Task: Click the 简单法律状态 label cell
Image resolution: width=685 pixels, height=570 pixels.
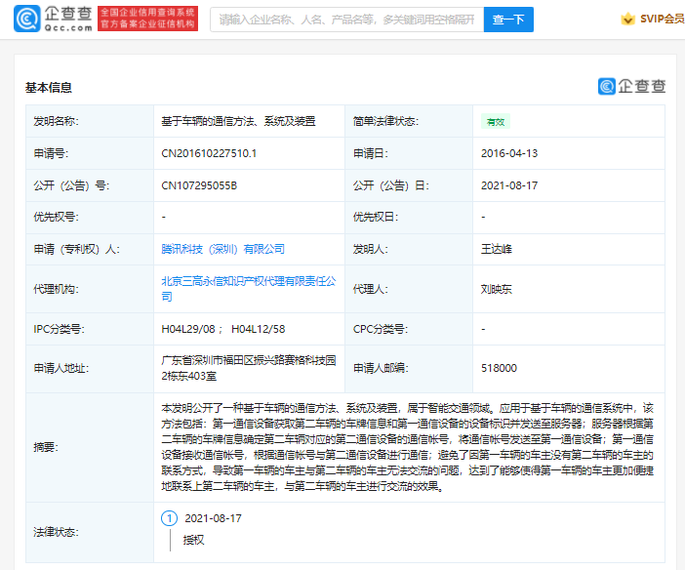Action: click(x=409, y=121)
